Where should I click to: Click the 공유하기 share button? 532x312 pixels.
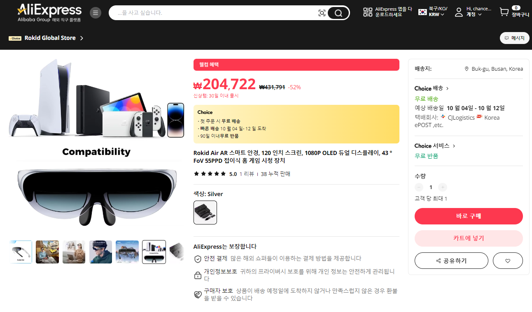[x=451, y=261]
